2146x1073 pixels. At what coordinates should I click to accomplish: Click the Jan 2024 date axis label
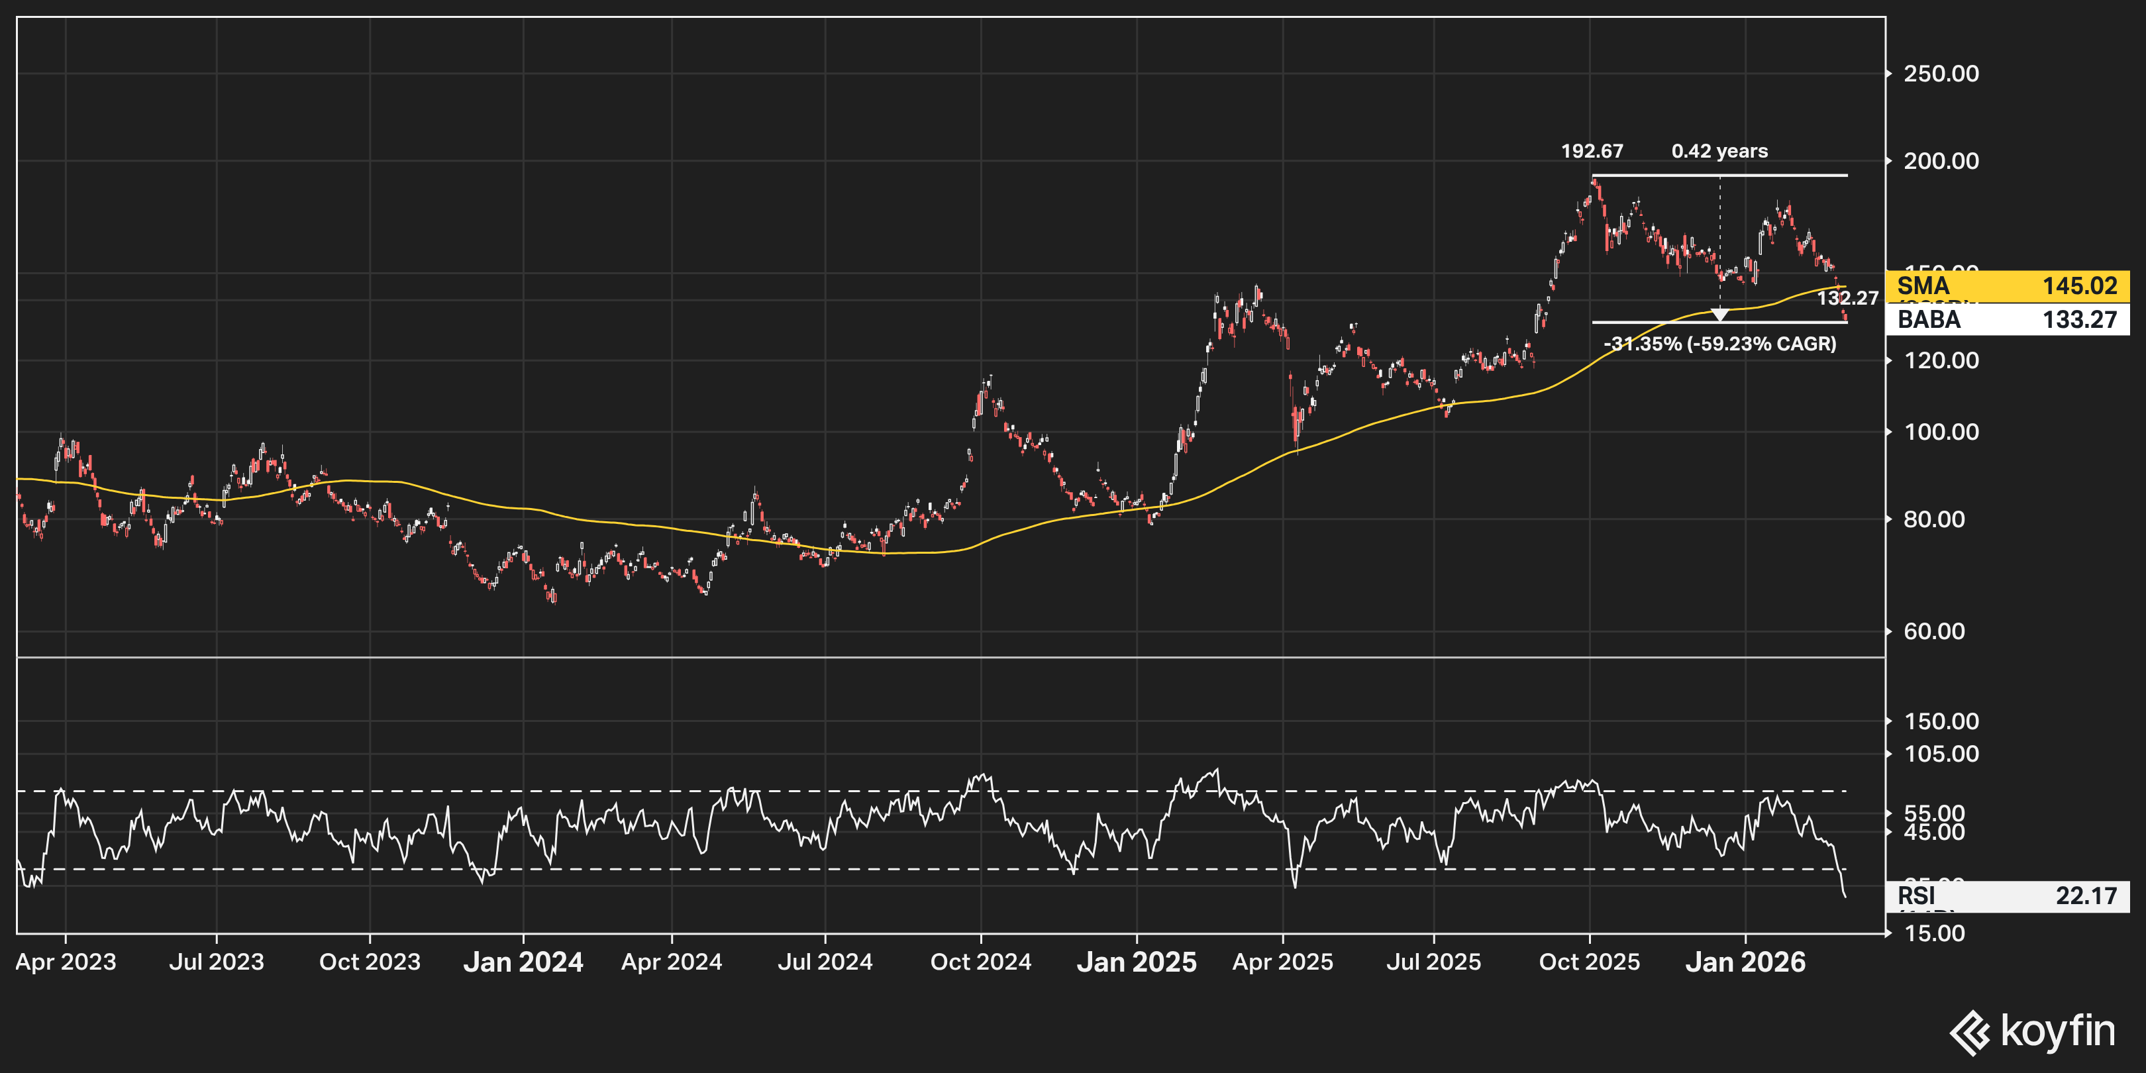click(x=523, y=962)
